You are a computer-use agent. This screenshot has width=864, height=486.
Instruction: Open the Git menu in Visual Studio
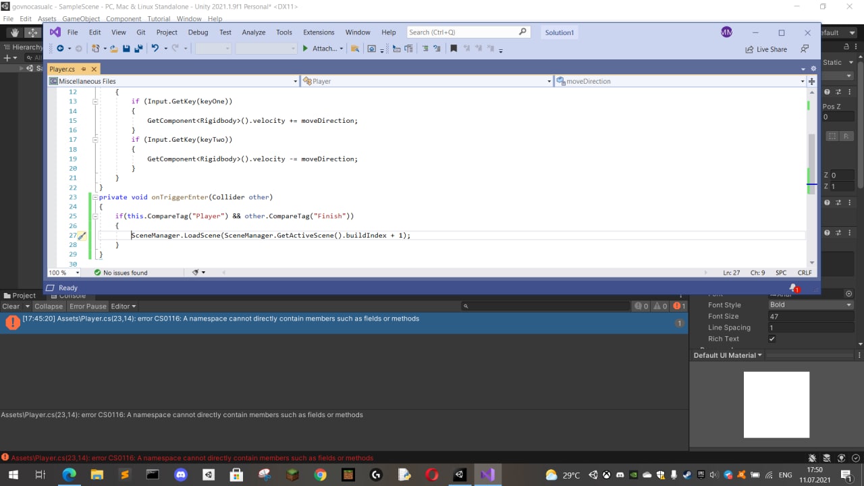point(141,32)
